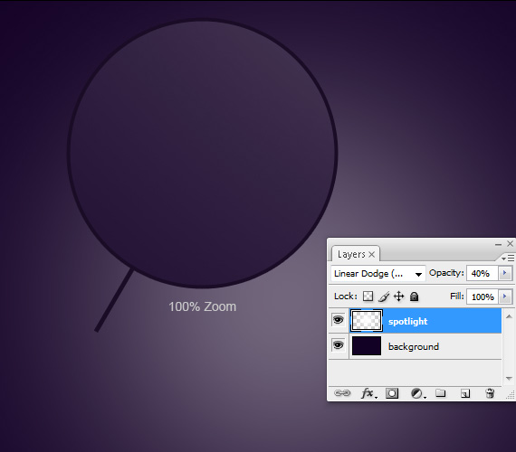Image resolution: width=516 pixels, height=452 pixels.
Task: Select the spotlight layer name
Action: 407,321
